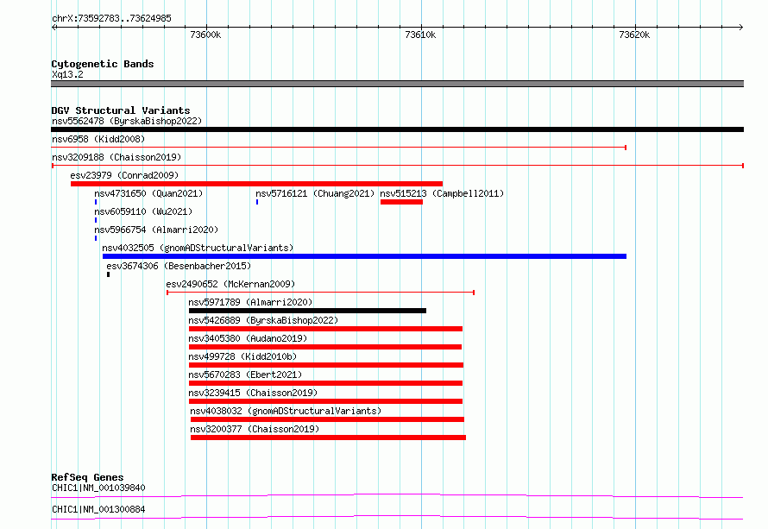Viewport: 768px width, 529px height.
Task: Click the nsv3239415 (Chaisson2019) label
Action: (x=253, y=393)
